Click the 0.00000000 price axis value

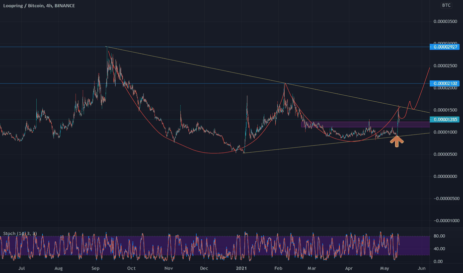pyautogui.click(x=445, y=176)
